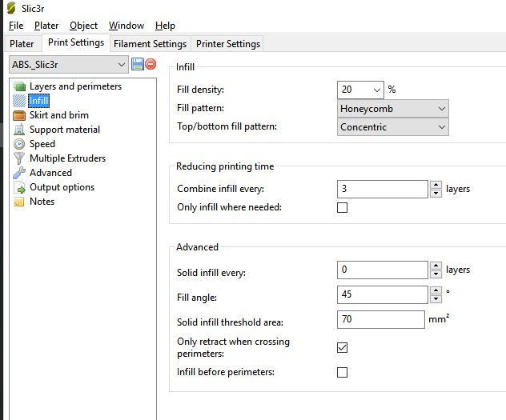Click the Advanced wrench icon
Screen dimensions: 506x420
(x=20, y=173)
